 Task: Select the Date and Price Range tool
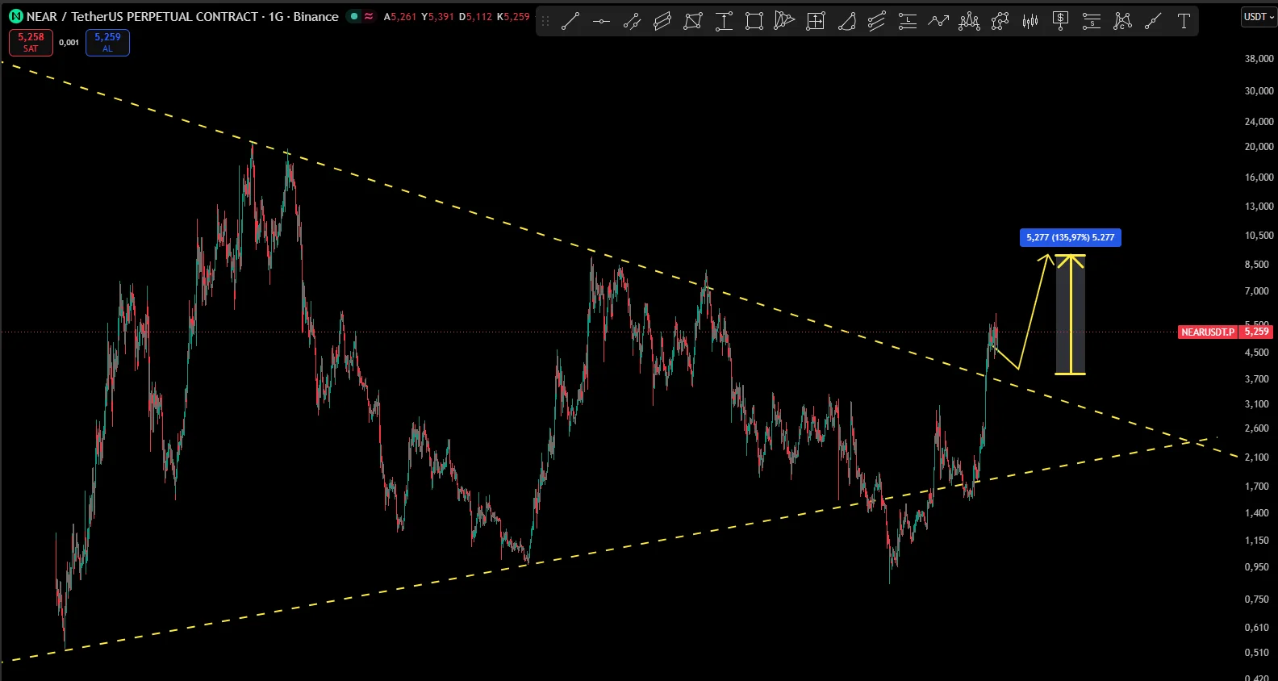pyautogui.click(x=816, y=22)
